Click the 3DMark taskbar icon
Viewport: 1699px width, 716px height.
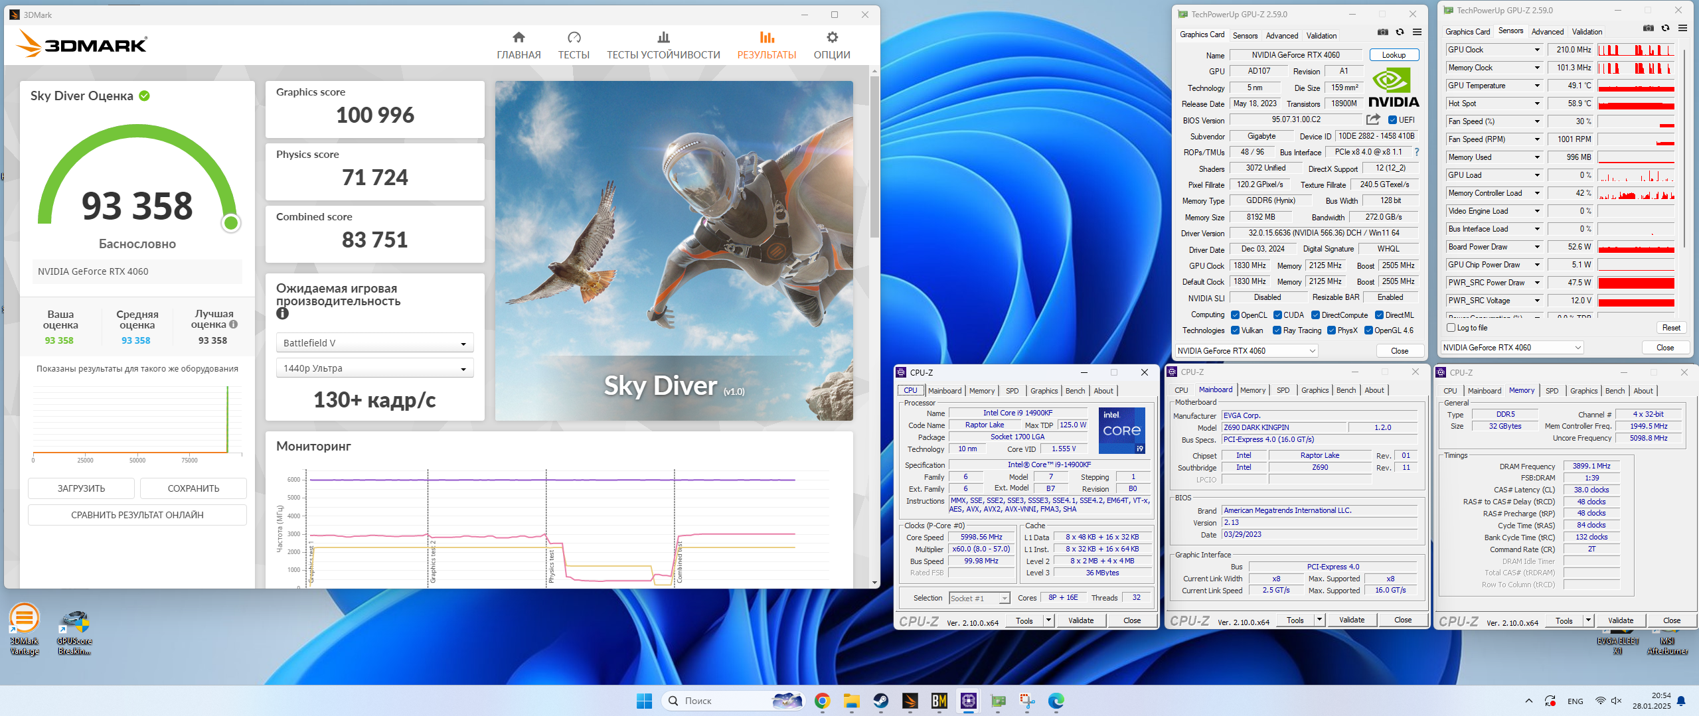(910, 701)
